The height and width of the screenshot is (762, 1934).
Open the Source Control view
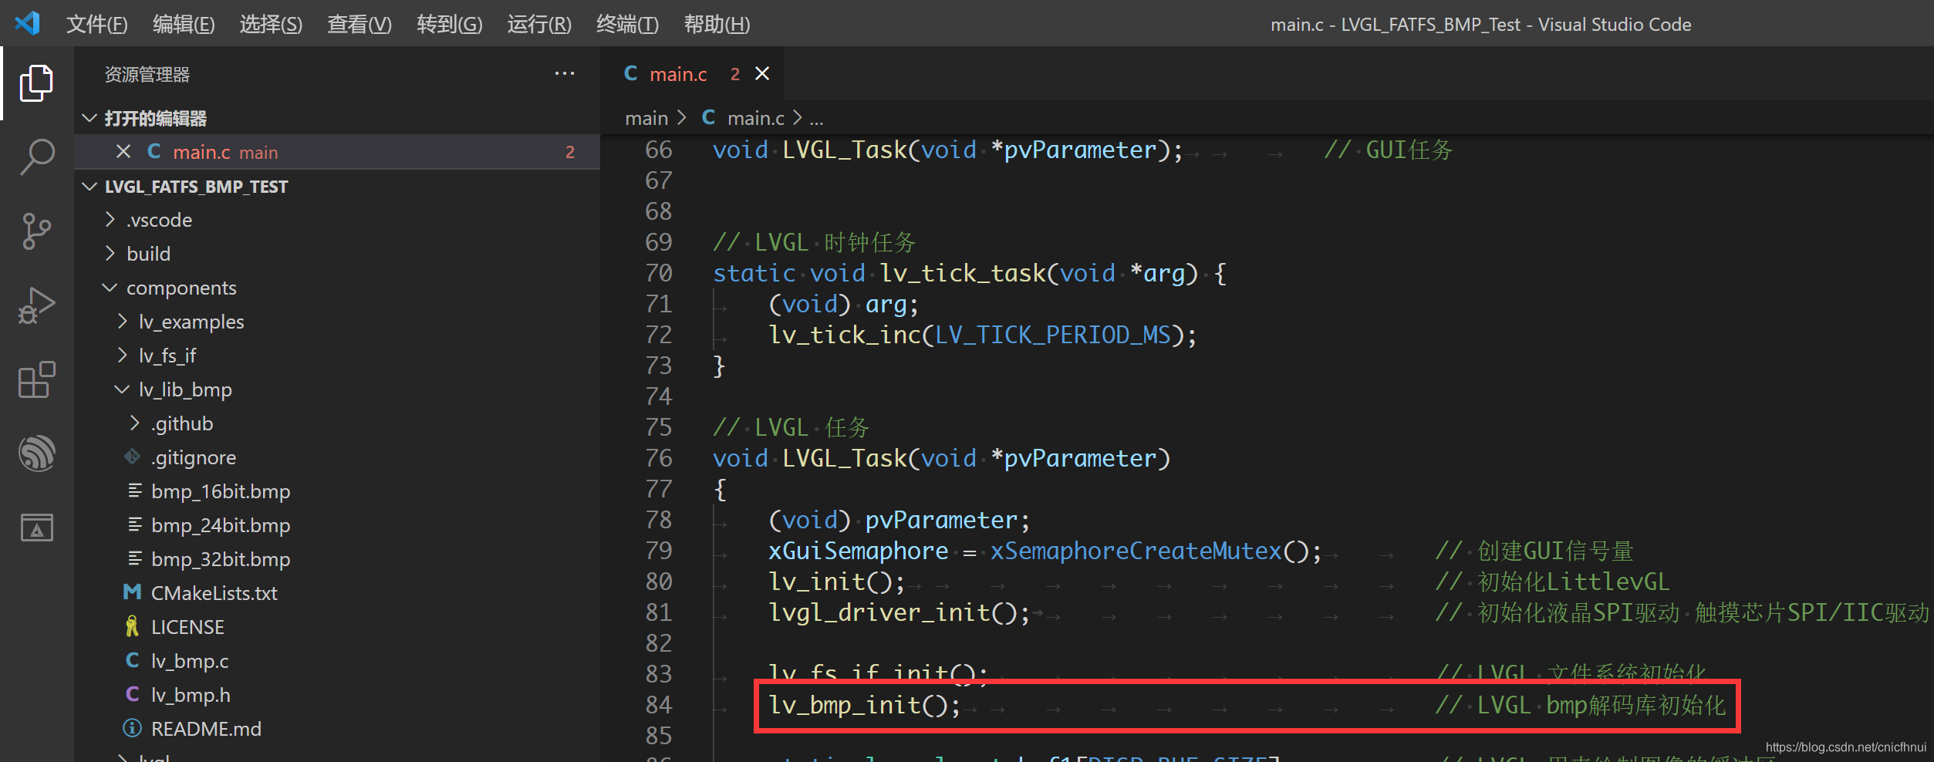[x=36, y=231]
